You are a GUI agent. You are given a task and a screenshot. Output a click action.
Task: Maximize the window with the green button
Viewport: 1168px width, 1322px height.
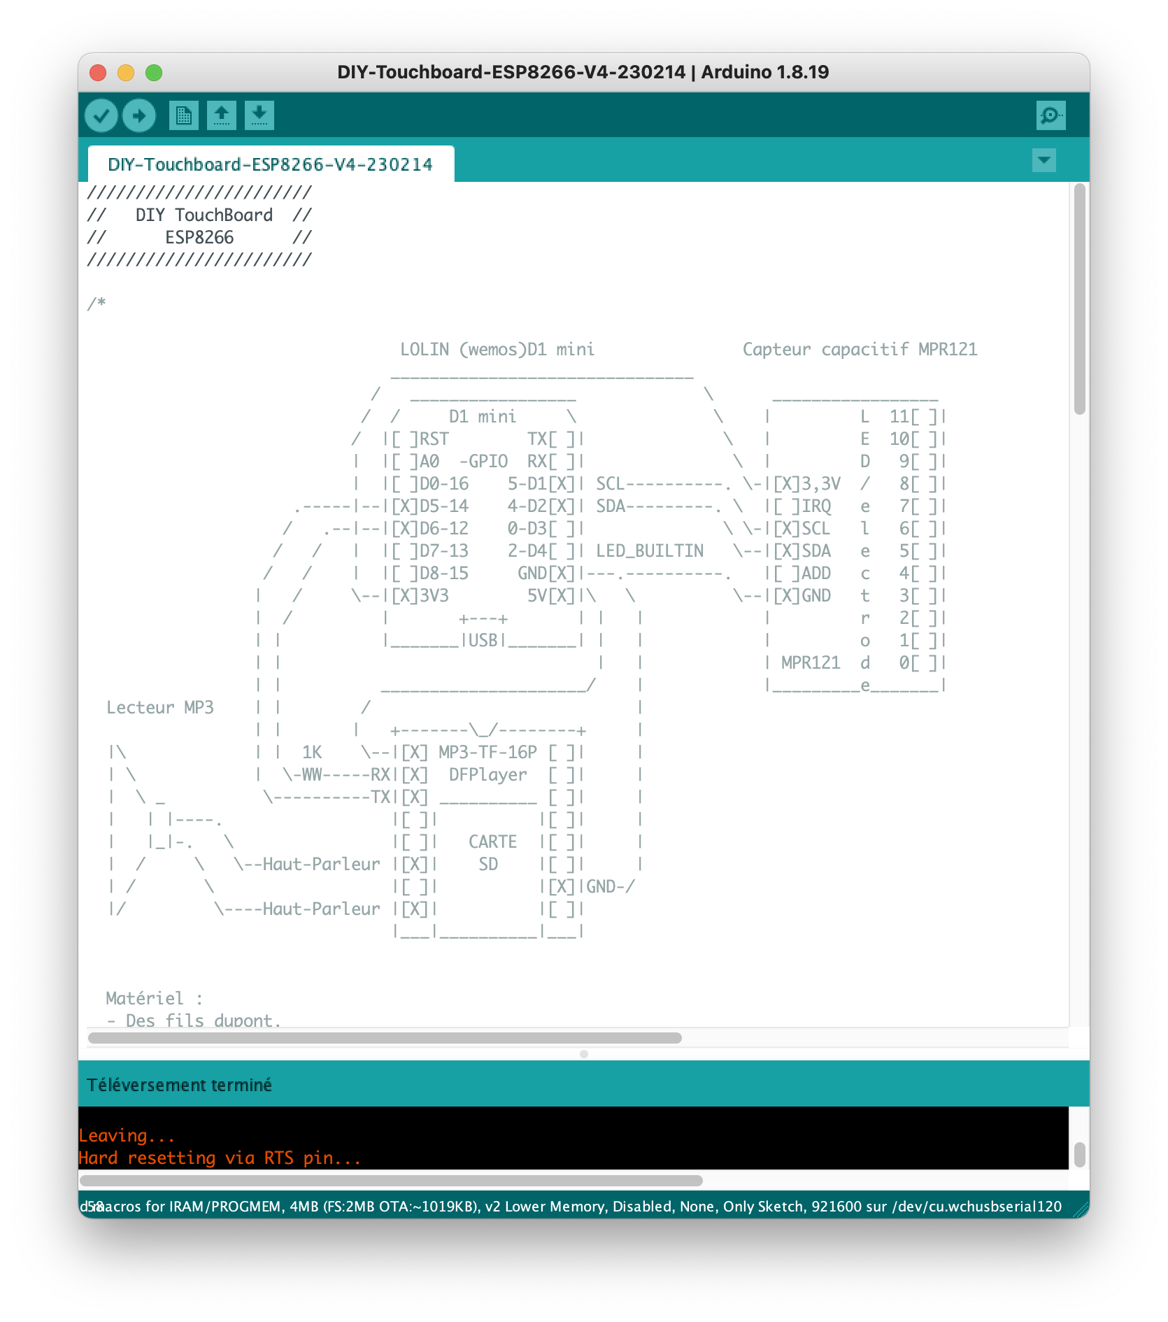(154, 73)
